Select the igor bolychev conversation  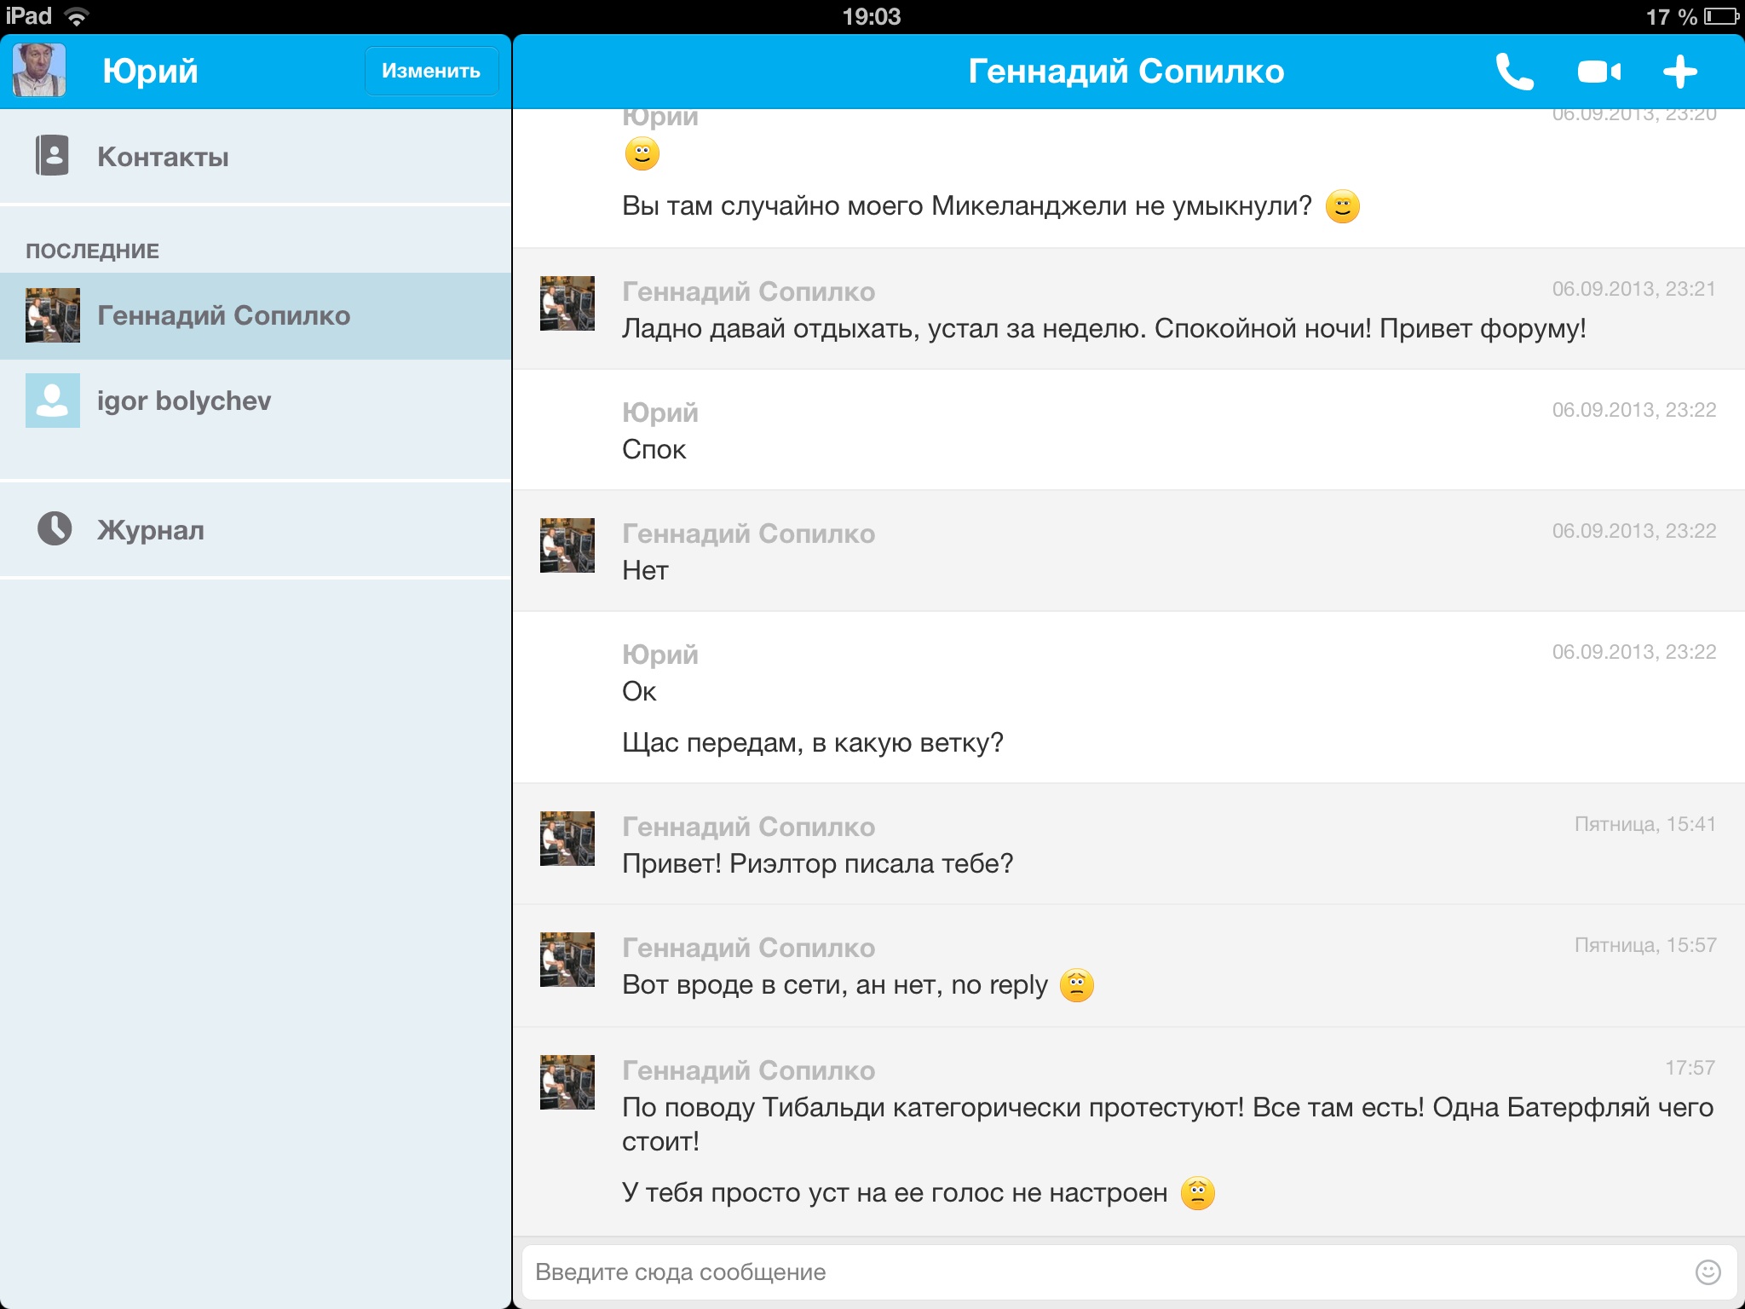(184, 401)
